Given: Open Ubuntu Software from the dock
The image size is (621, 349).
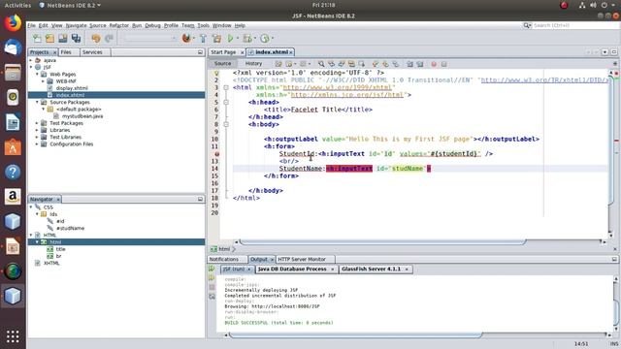Looking at the screenshot, I should click(13, 147).
